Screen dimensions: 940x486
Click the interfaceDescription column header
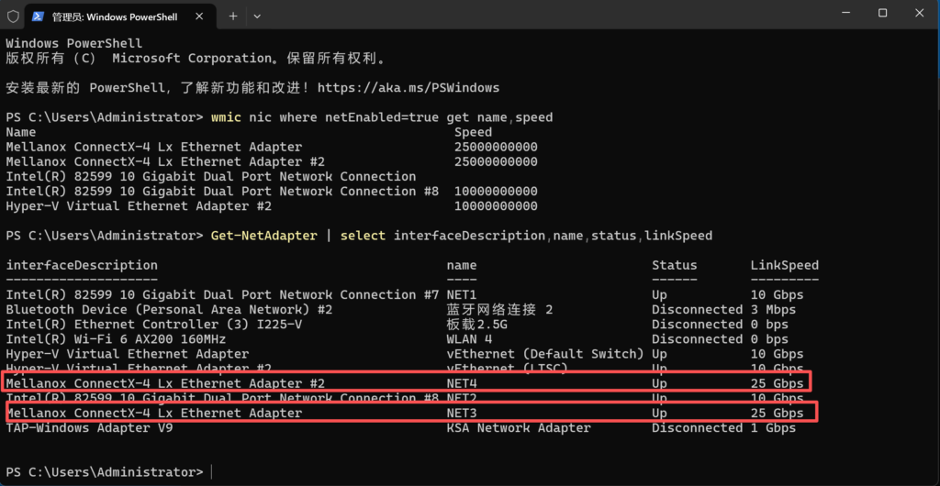coord(82,265)
